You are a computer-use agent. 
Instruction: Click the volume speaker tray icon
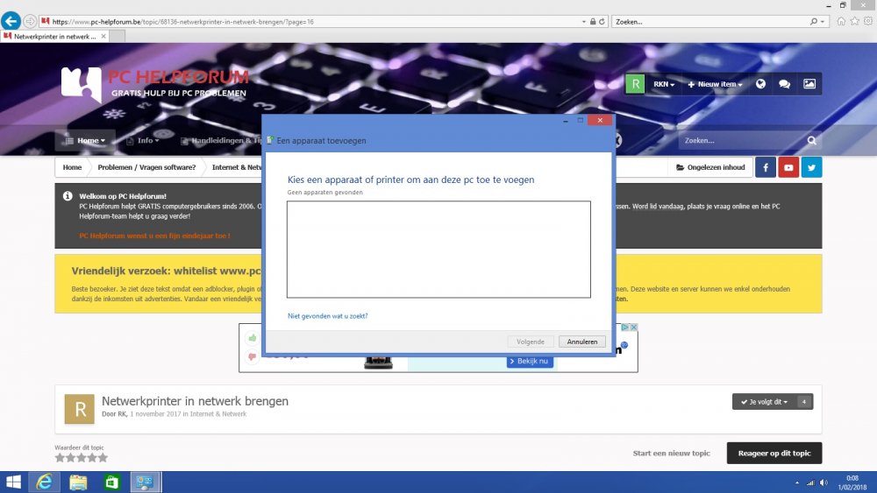(x=824, y=482)
